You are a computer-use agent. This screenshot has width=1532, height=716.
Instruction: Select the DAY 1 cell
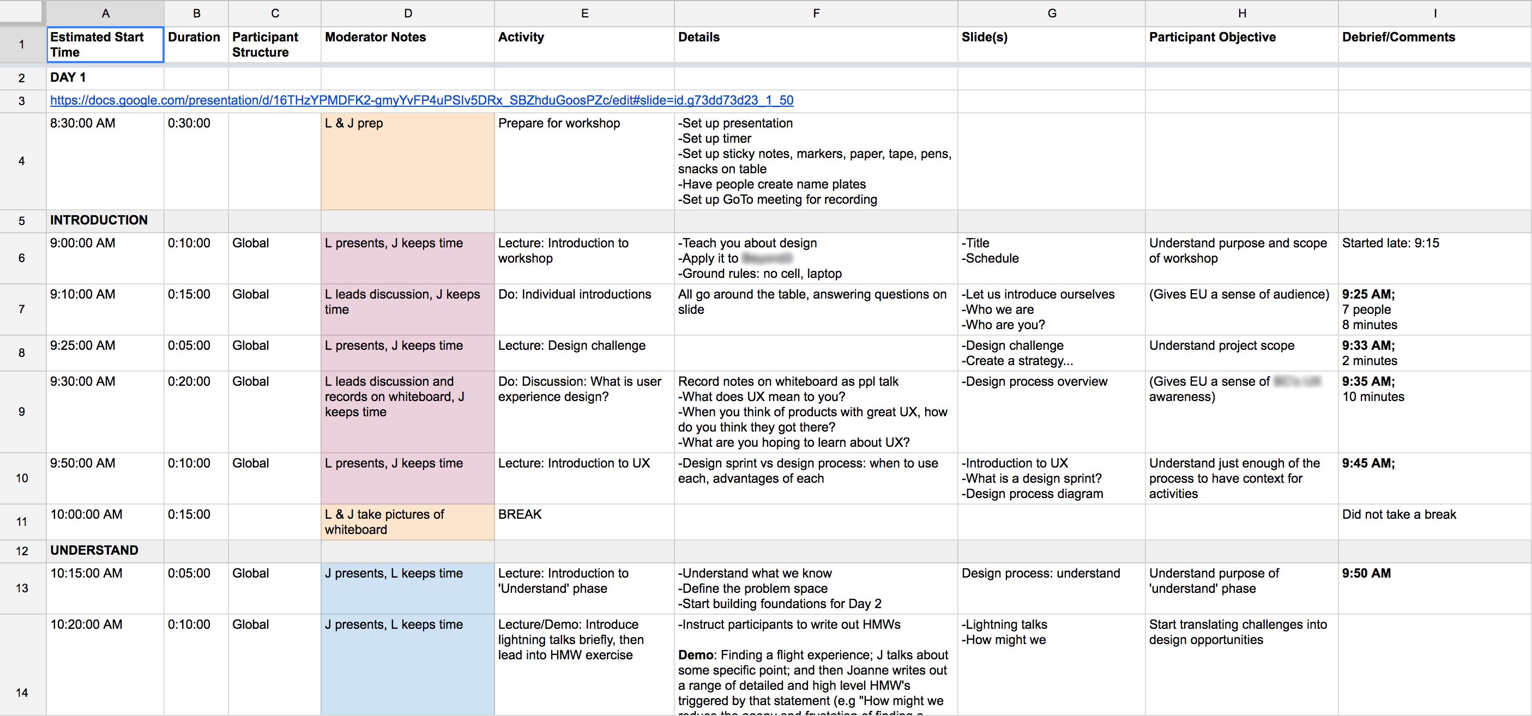point(105,78)
